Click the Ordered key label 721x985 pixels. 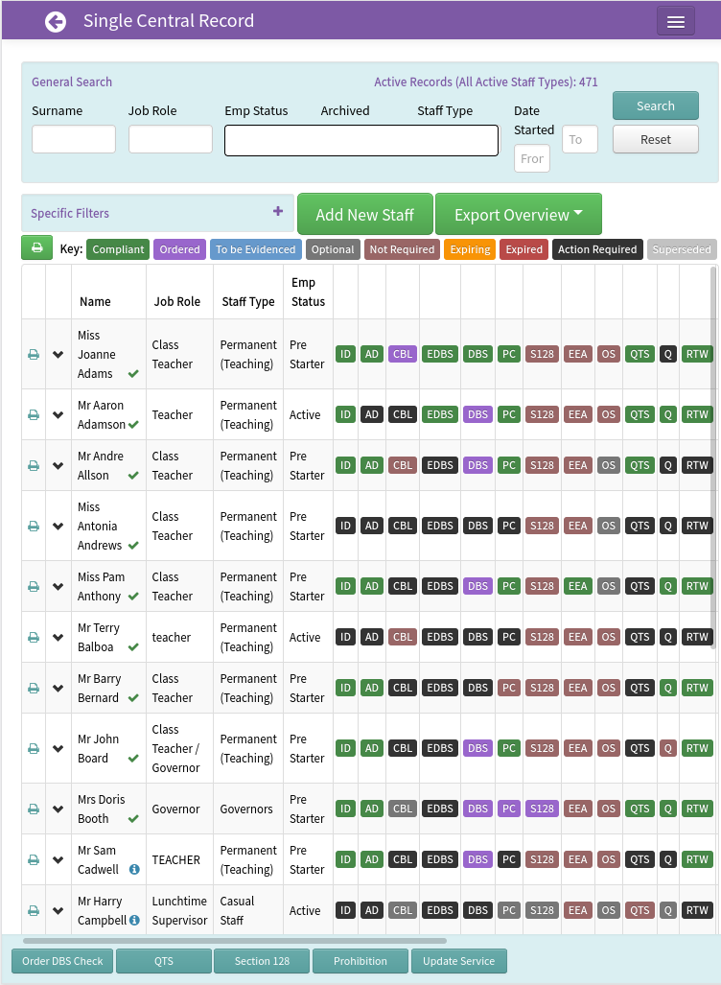point(179,249)
